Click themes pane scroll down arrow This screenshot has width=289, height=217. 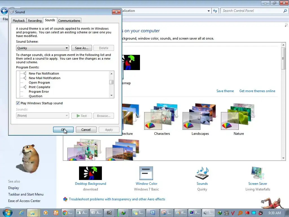pos(283,158)
